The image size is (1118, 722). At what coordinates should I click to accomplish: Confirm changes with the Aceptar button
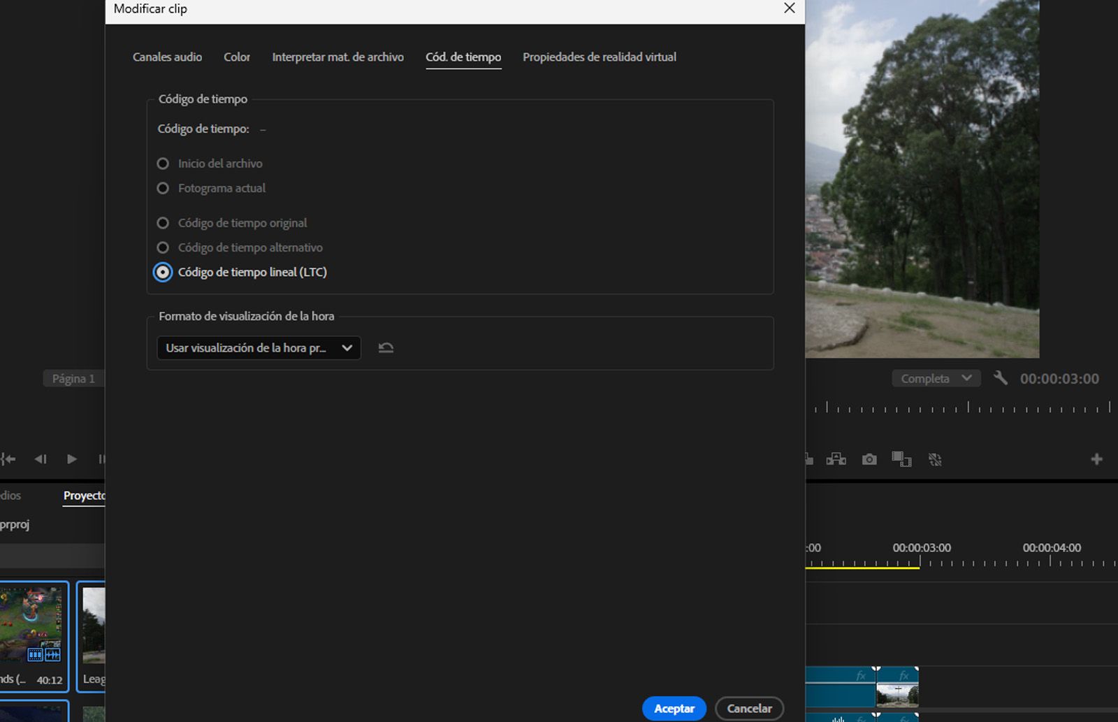click(673, 708)
